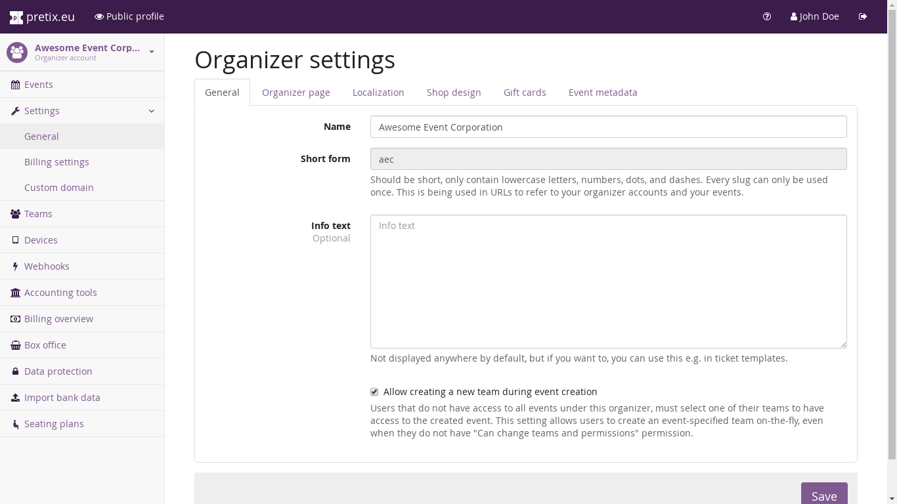This screenshot has height=504, width=897.
Task: Open help via question mark icon
Action: click(767, 16)
